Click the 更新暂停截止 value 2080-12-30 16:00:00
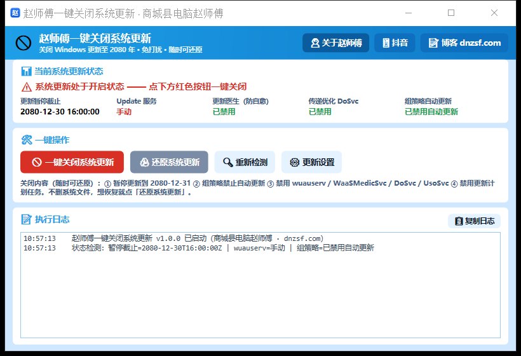The height and width of the screenshot is (356, 521). click(60, 112)
